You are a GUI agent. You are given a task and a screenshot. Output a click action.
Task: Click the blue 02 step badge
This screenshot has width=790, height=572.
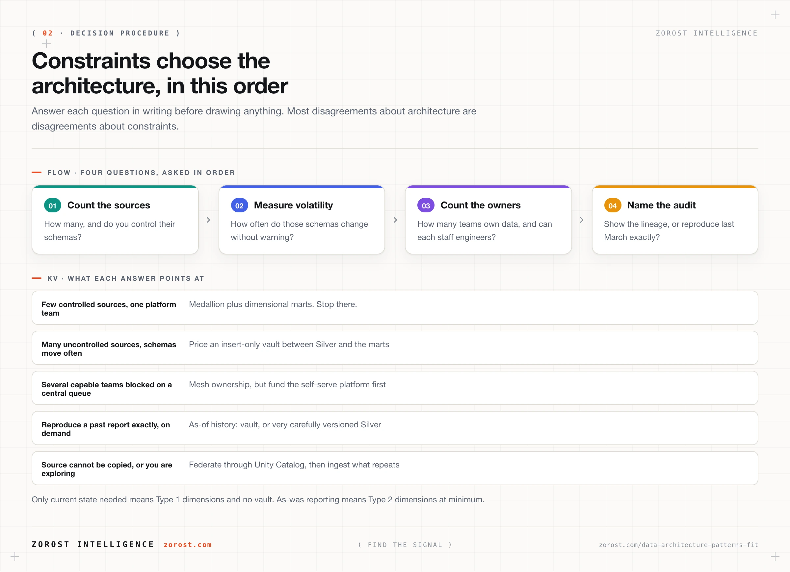point(239,206)
